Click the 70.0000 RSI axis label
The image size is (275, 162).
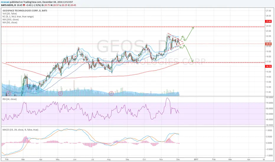[270, 103]
